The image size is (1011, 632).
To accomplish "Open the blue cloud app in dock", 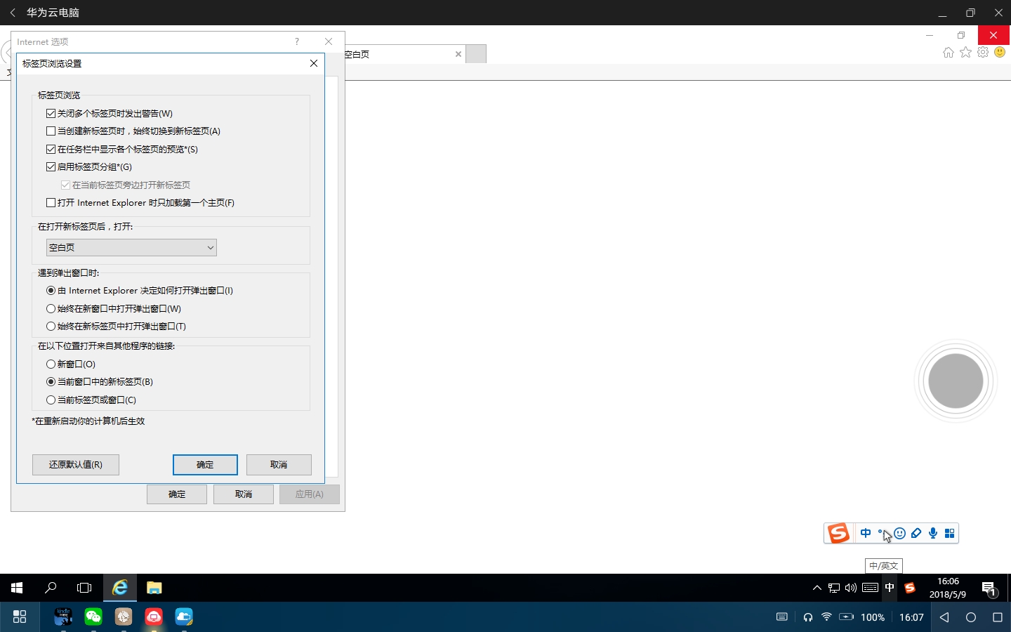I will pos(184,617).
